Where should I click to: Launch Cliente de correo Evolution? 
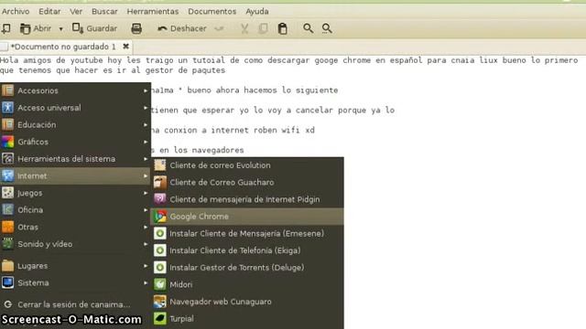point(247,165)
